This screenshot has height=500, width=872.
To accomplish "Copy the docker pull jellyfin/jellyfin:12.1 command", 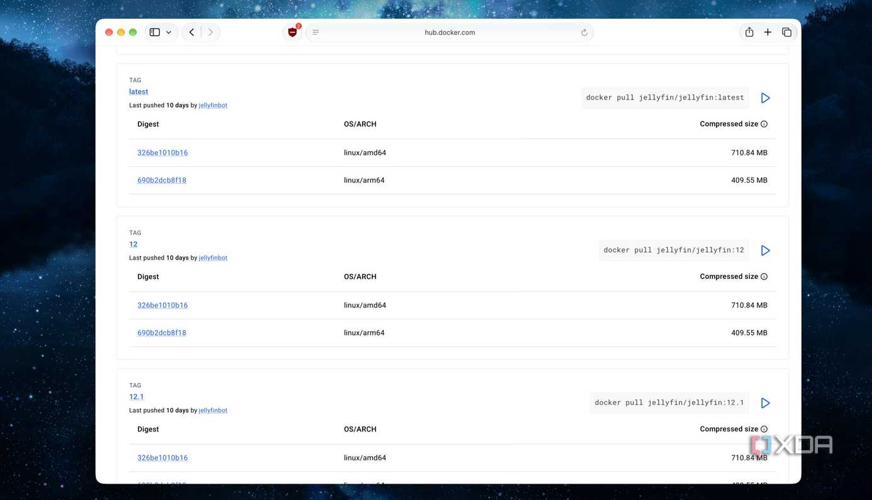I will (669, 402).
